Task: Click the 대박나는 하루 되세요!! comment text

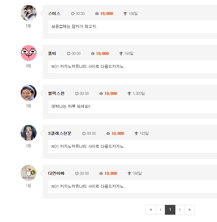Action: click(71, 107)
